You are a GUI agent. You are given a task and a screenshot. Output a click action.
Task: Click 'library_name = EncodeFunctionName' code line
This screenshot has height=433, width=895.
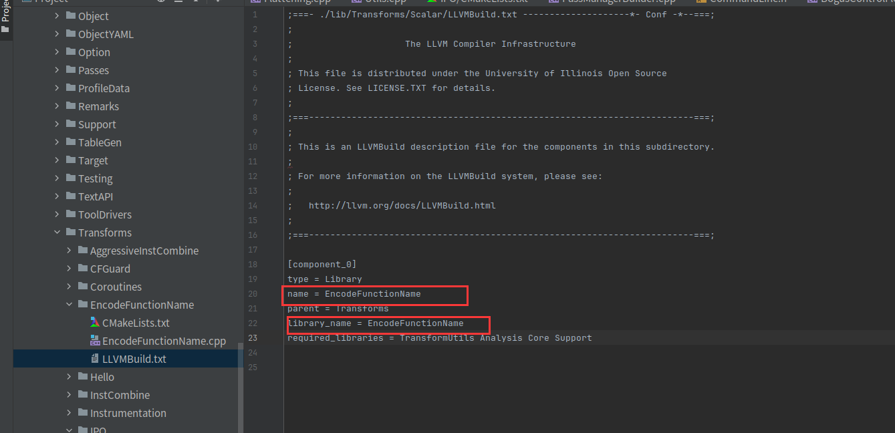point(376,323)
